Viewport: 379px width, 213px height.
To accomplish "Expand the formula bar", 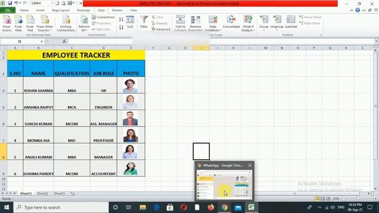I will 377,41.
